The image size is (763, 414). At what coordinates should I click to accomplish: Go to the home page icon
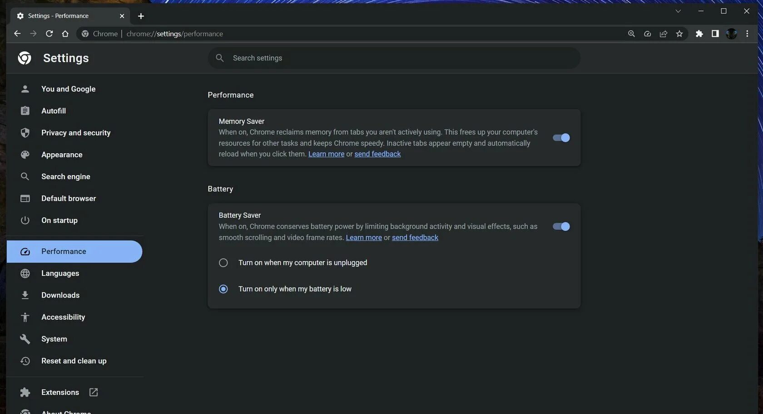tap(65, 34)
